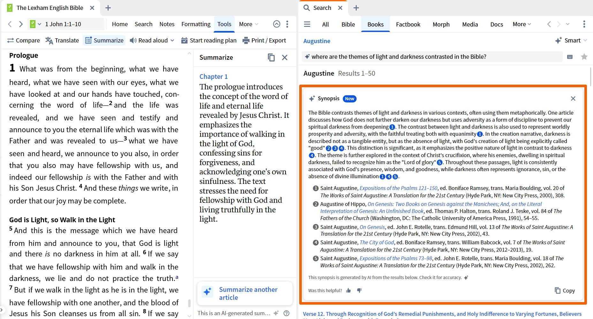Close the Summarize pane
This screenshot has width=593, height=319.
[x=285, y=57]
